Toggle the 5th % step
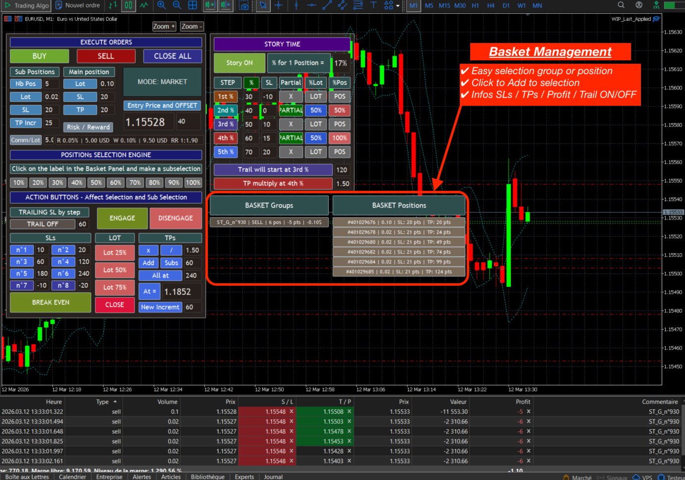Screen dimensions: 685x480 pyautogui.click(x=226, y=152)
